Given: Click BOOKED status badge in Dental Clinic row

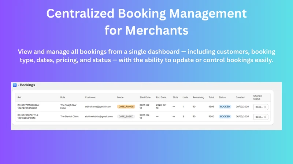Looking at the screenshot, I should (x=225, y=116).
